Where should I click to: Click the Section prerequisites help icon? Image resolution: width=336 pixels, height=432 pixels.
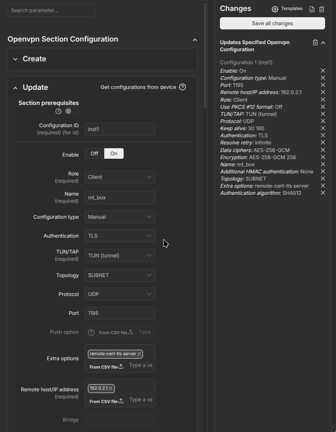point(58,111)
